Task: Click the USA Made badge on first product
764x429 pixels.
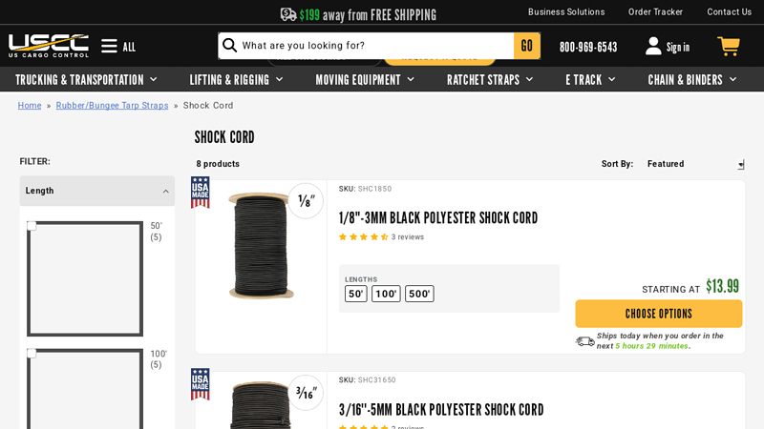Action: click(201, 192)
